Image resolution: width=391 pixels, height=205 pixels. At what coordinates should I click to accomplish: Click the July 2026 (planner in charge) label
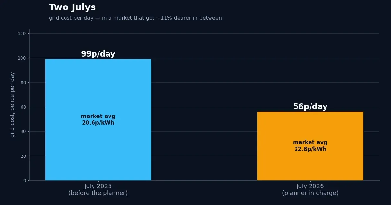[x=310, y=190]
